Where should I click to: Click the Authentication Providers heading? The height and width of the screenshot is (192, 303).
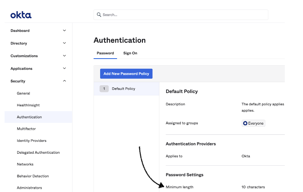click(191, 144)
